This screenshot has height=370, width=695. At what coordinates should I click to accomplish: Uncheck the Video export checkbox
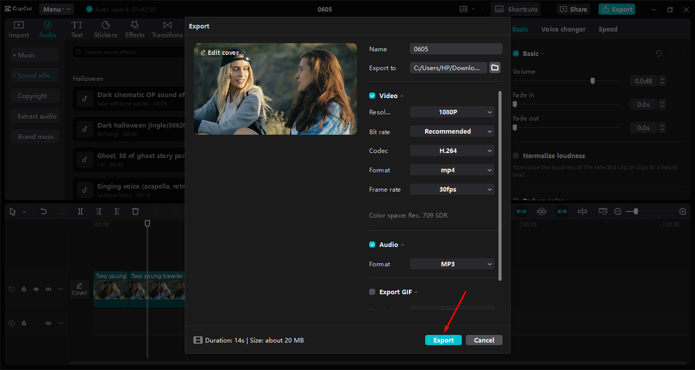tap(372, 95)
